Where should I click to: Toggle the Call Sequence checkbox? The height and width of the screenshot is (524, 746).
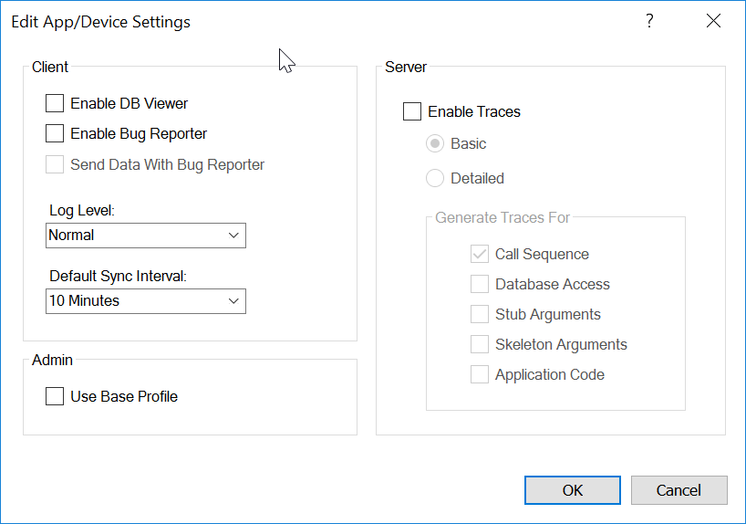point(480,255)
